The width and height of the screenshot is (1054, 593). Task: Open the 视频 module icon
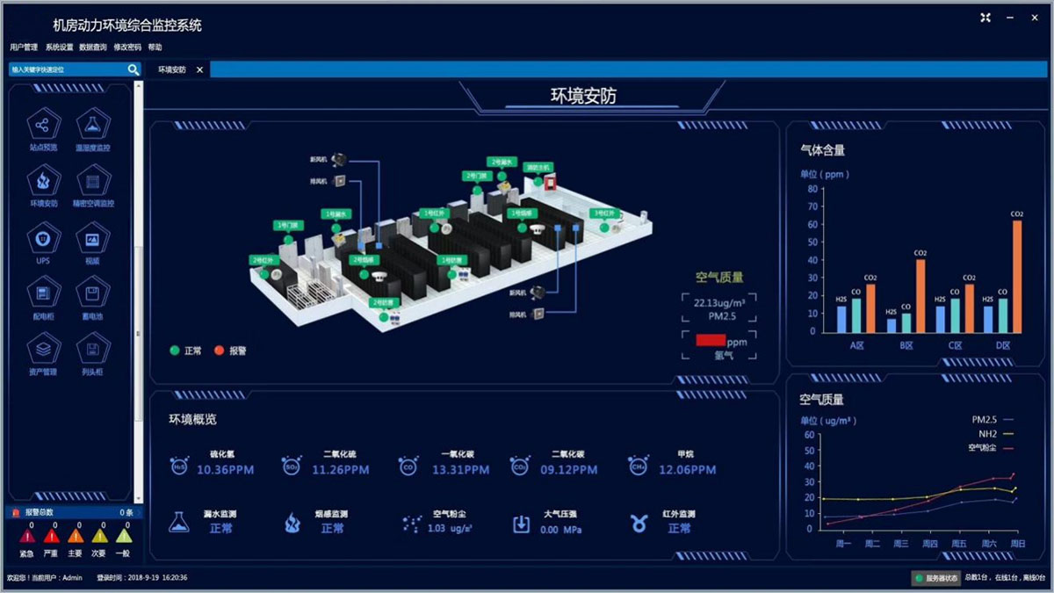click(x=92, y=239)
